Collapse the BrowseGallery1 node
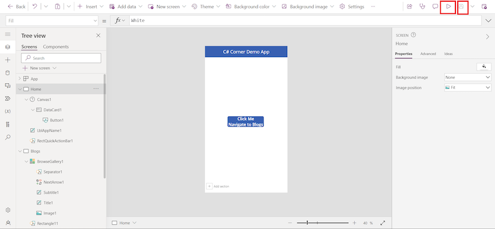Viewport: 495px width, 229px height. coord(26,161)
